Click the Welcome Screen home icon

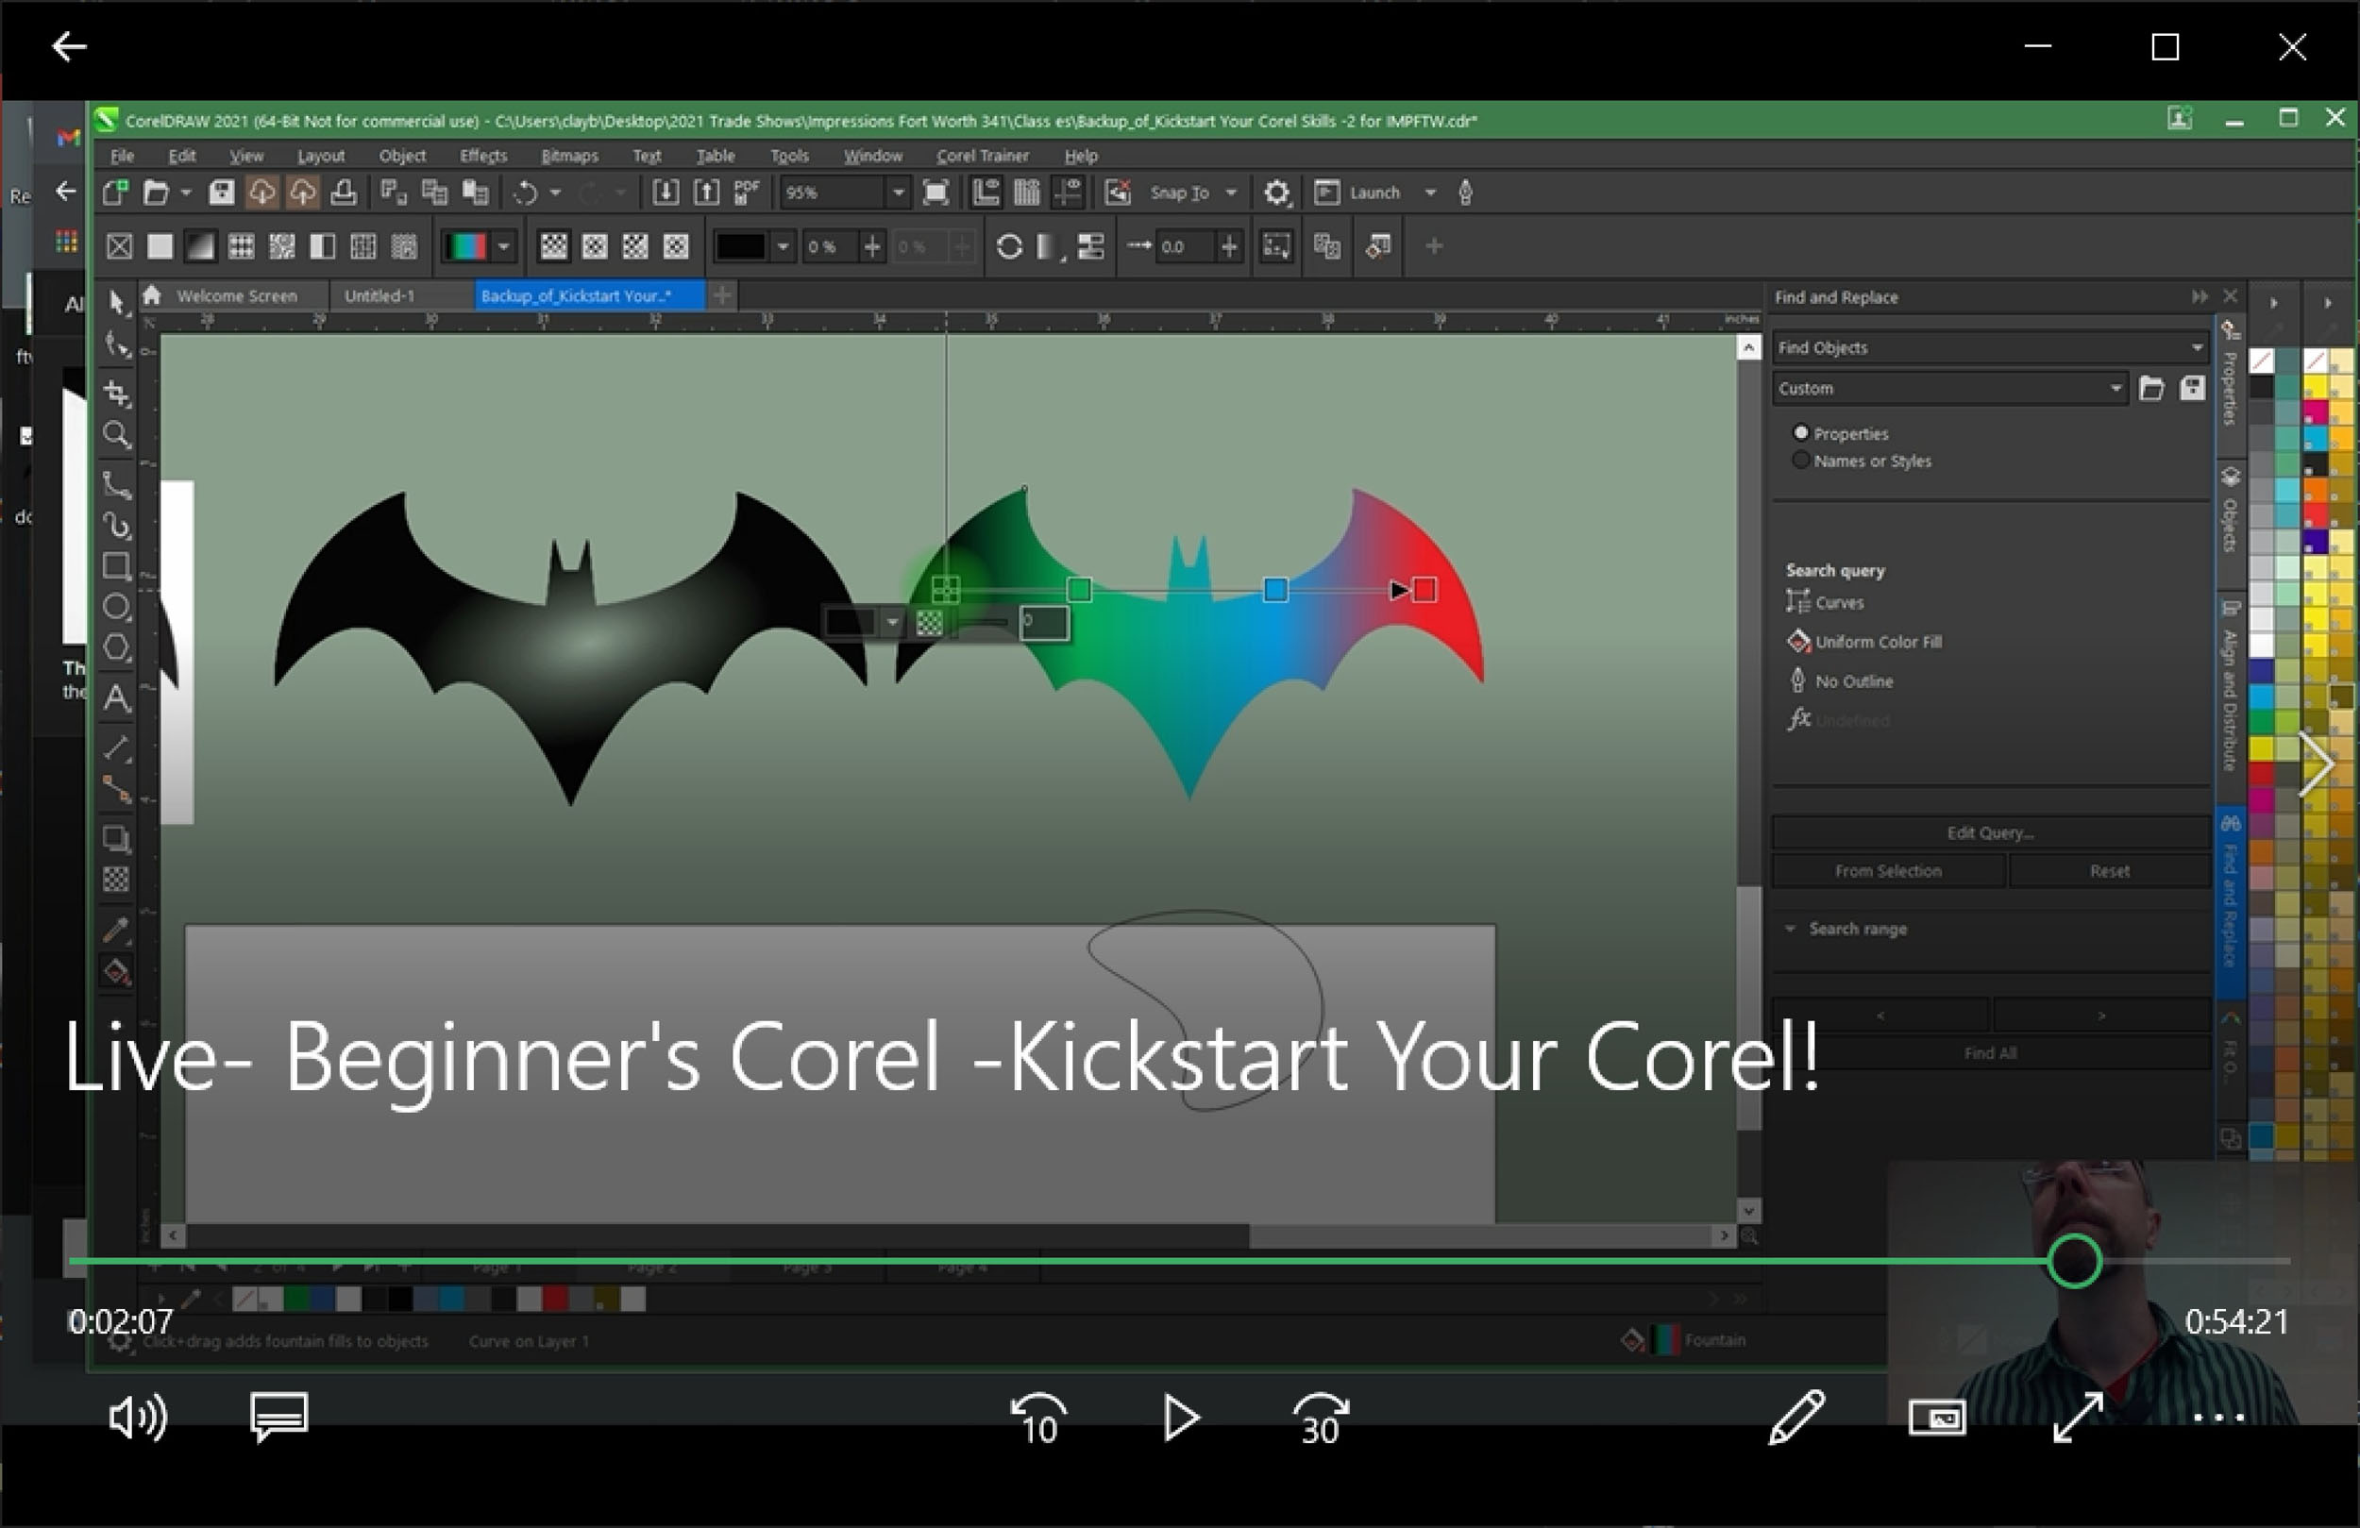coord(152,294)
